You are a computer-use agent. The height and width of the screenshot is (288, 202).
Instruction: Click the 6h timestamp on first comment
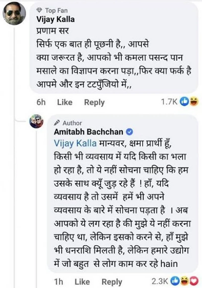[41, 102]
